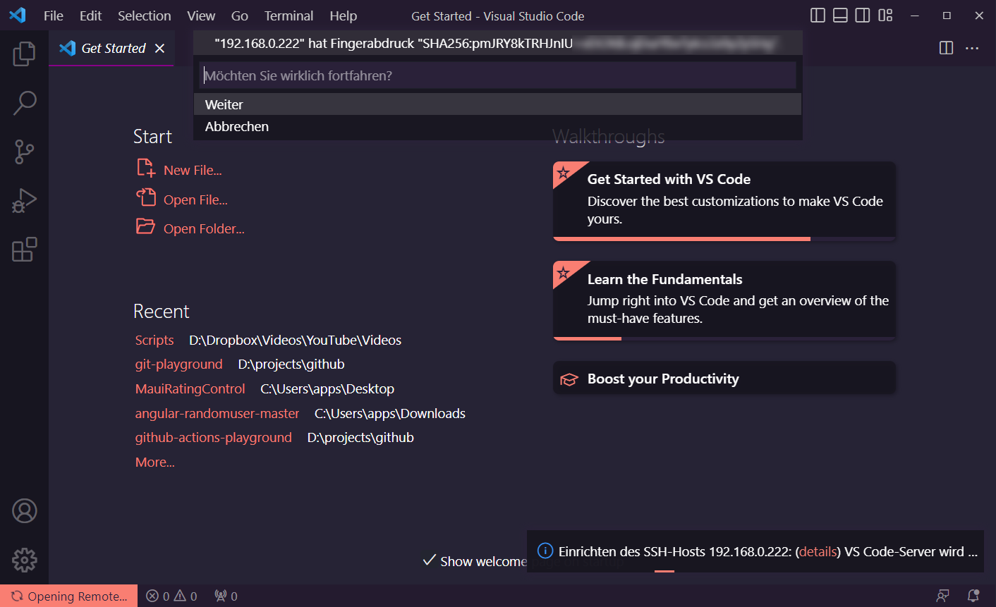The image size is (996, 607).
Task: Click the "Open Folder..." link
Action: click(x=204, y=228)
